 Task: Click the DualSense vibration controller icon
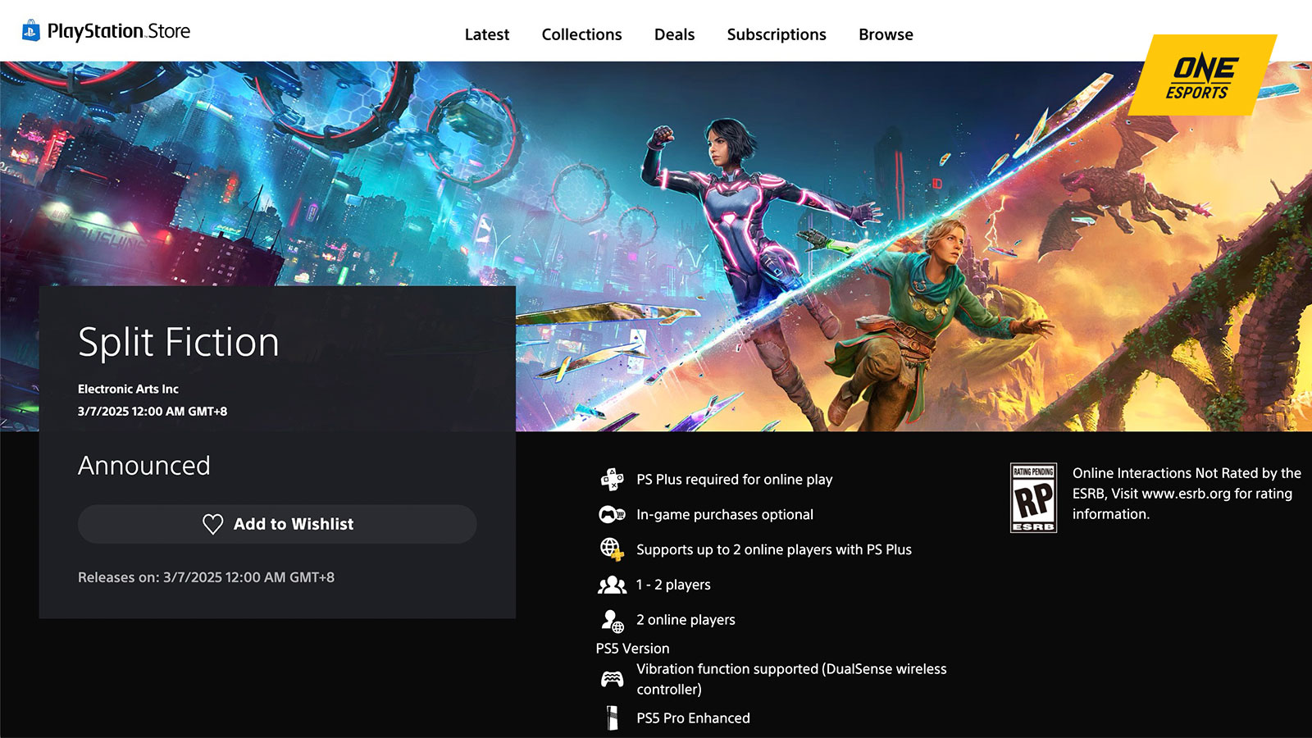(612, 679)
